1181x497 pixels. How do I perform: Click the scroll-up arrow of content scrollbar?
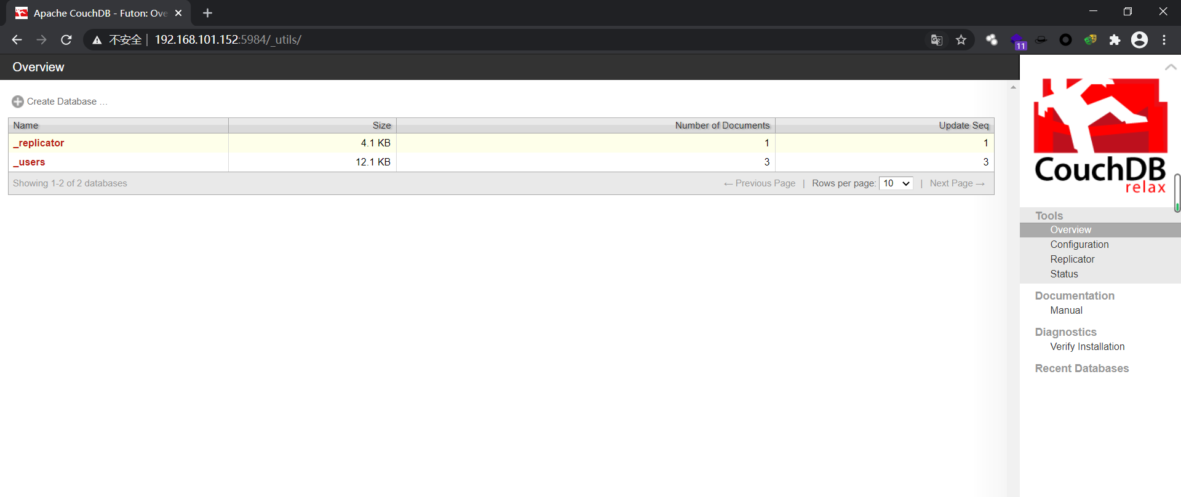click(x=1013, y=87)
